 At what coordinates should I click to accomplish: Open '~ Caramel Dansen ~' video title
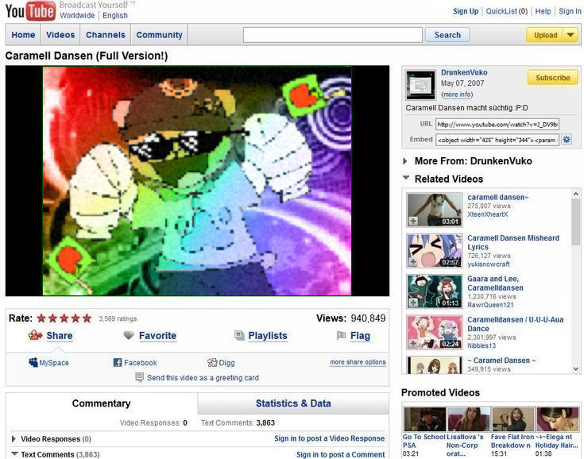501,361
